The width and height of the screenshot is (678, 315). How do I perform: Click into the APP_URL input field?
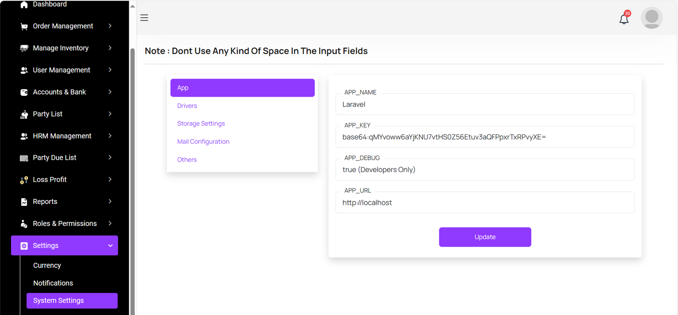pos(485,203)
